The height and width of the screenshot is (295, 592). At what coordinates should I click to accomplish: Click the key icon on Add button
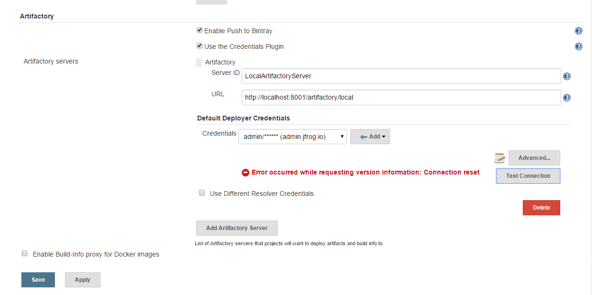364,137
